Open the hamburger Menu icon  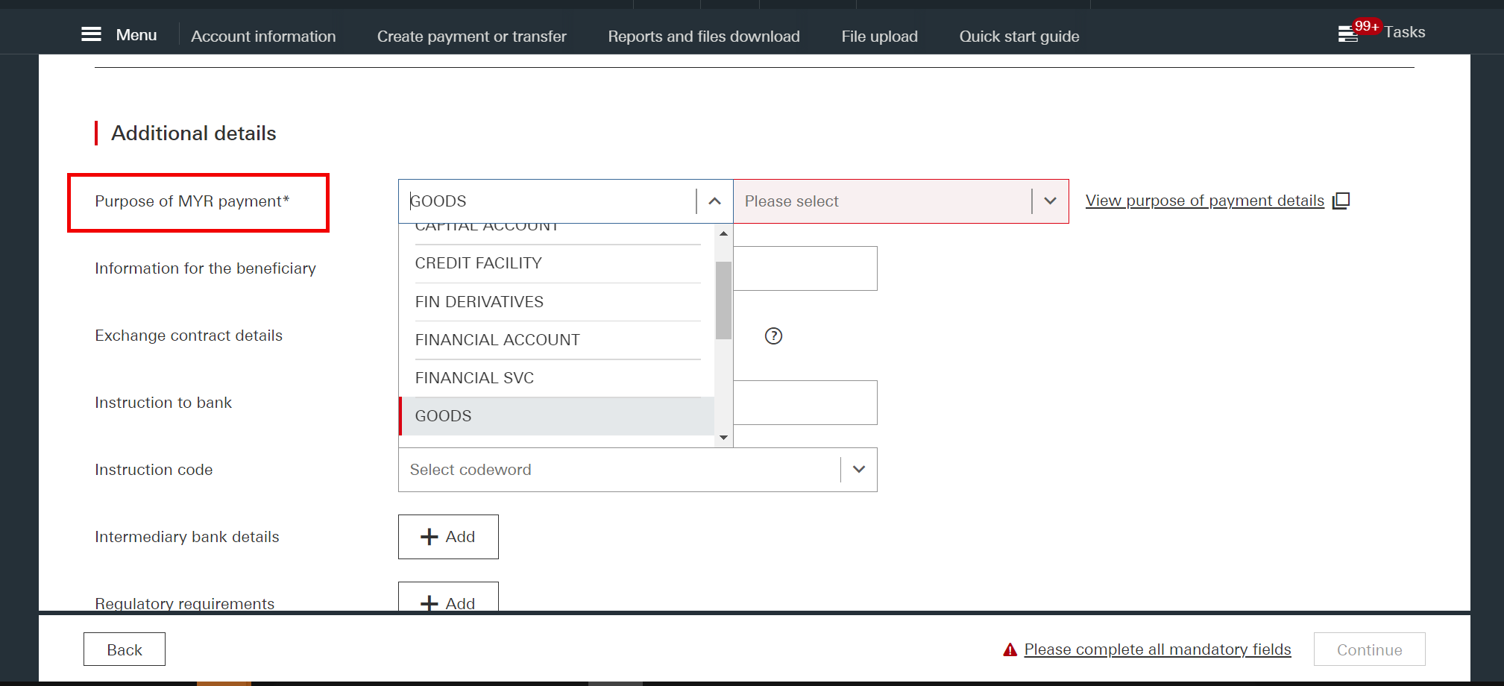coord(91,34)
